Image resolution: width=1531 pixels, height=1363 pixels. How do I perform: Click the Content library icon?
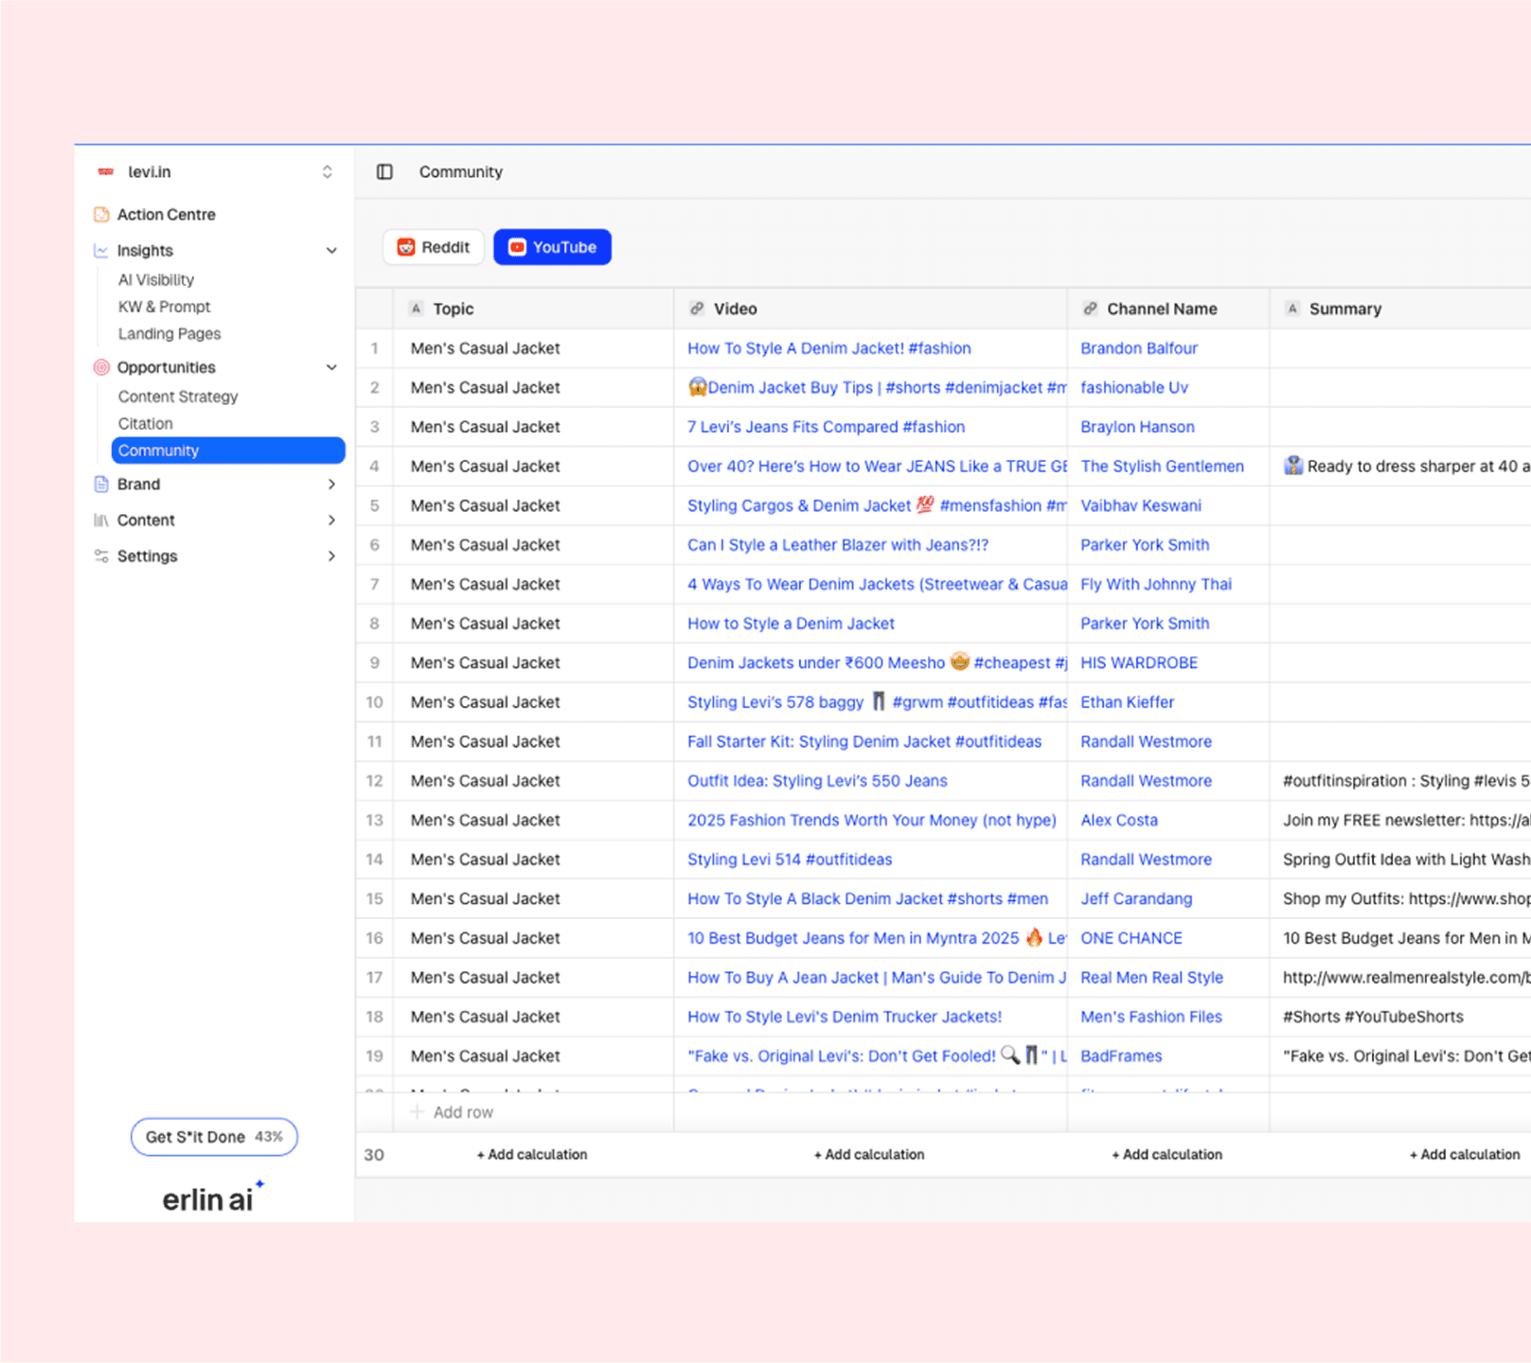(x=101, y=521)
